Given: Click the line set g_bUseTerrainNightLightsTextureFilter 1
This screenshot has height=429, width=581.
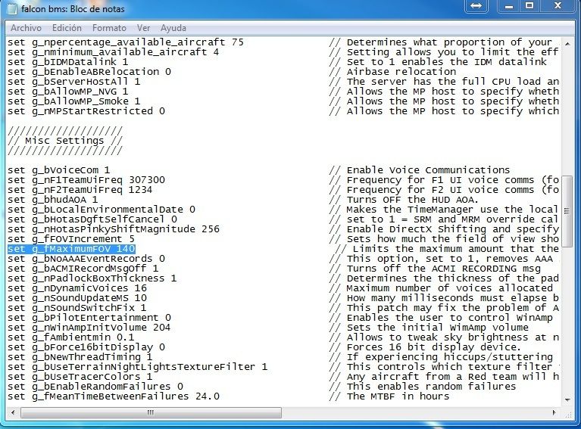Looking at the screenshot, I should coord(137,367).
